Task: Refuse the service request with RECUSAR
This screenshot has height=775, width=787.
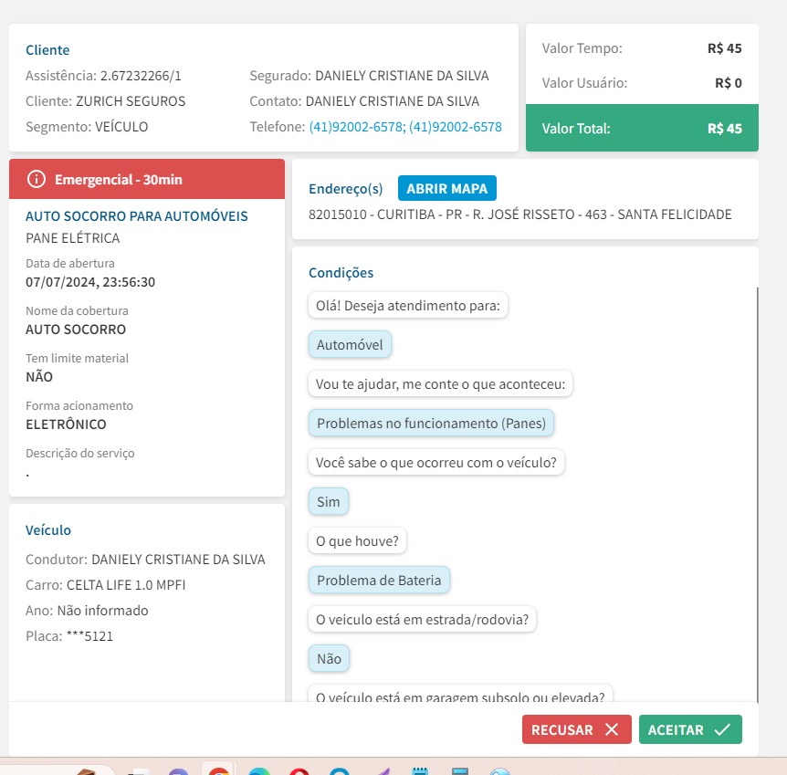Action: point(576,729)
